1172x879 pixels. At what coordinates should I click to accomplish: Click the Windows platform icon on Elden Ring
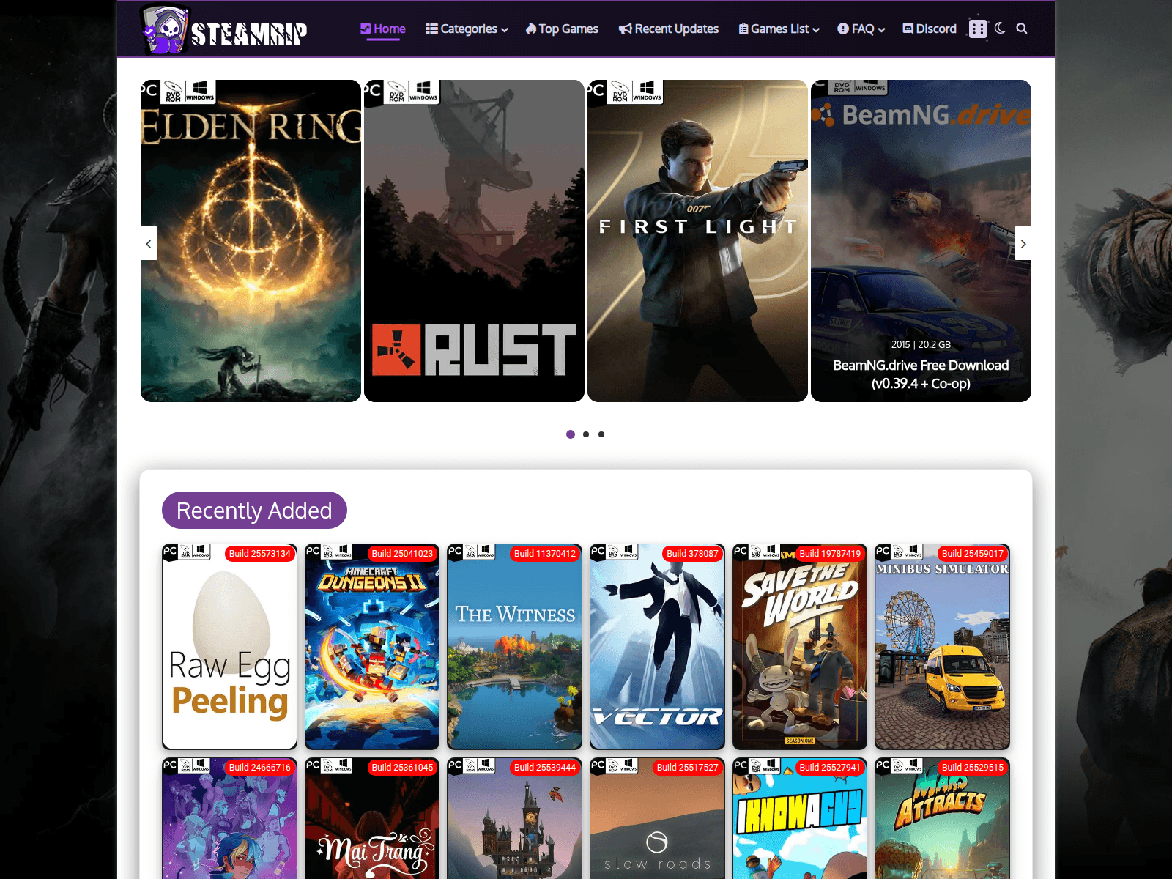(x=200, y=92)
